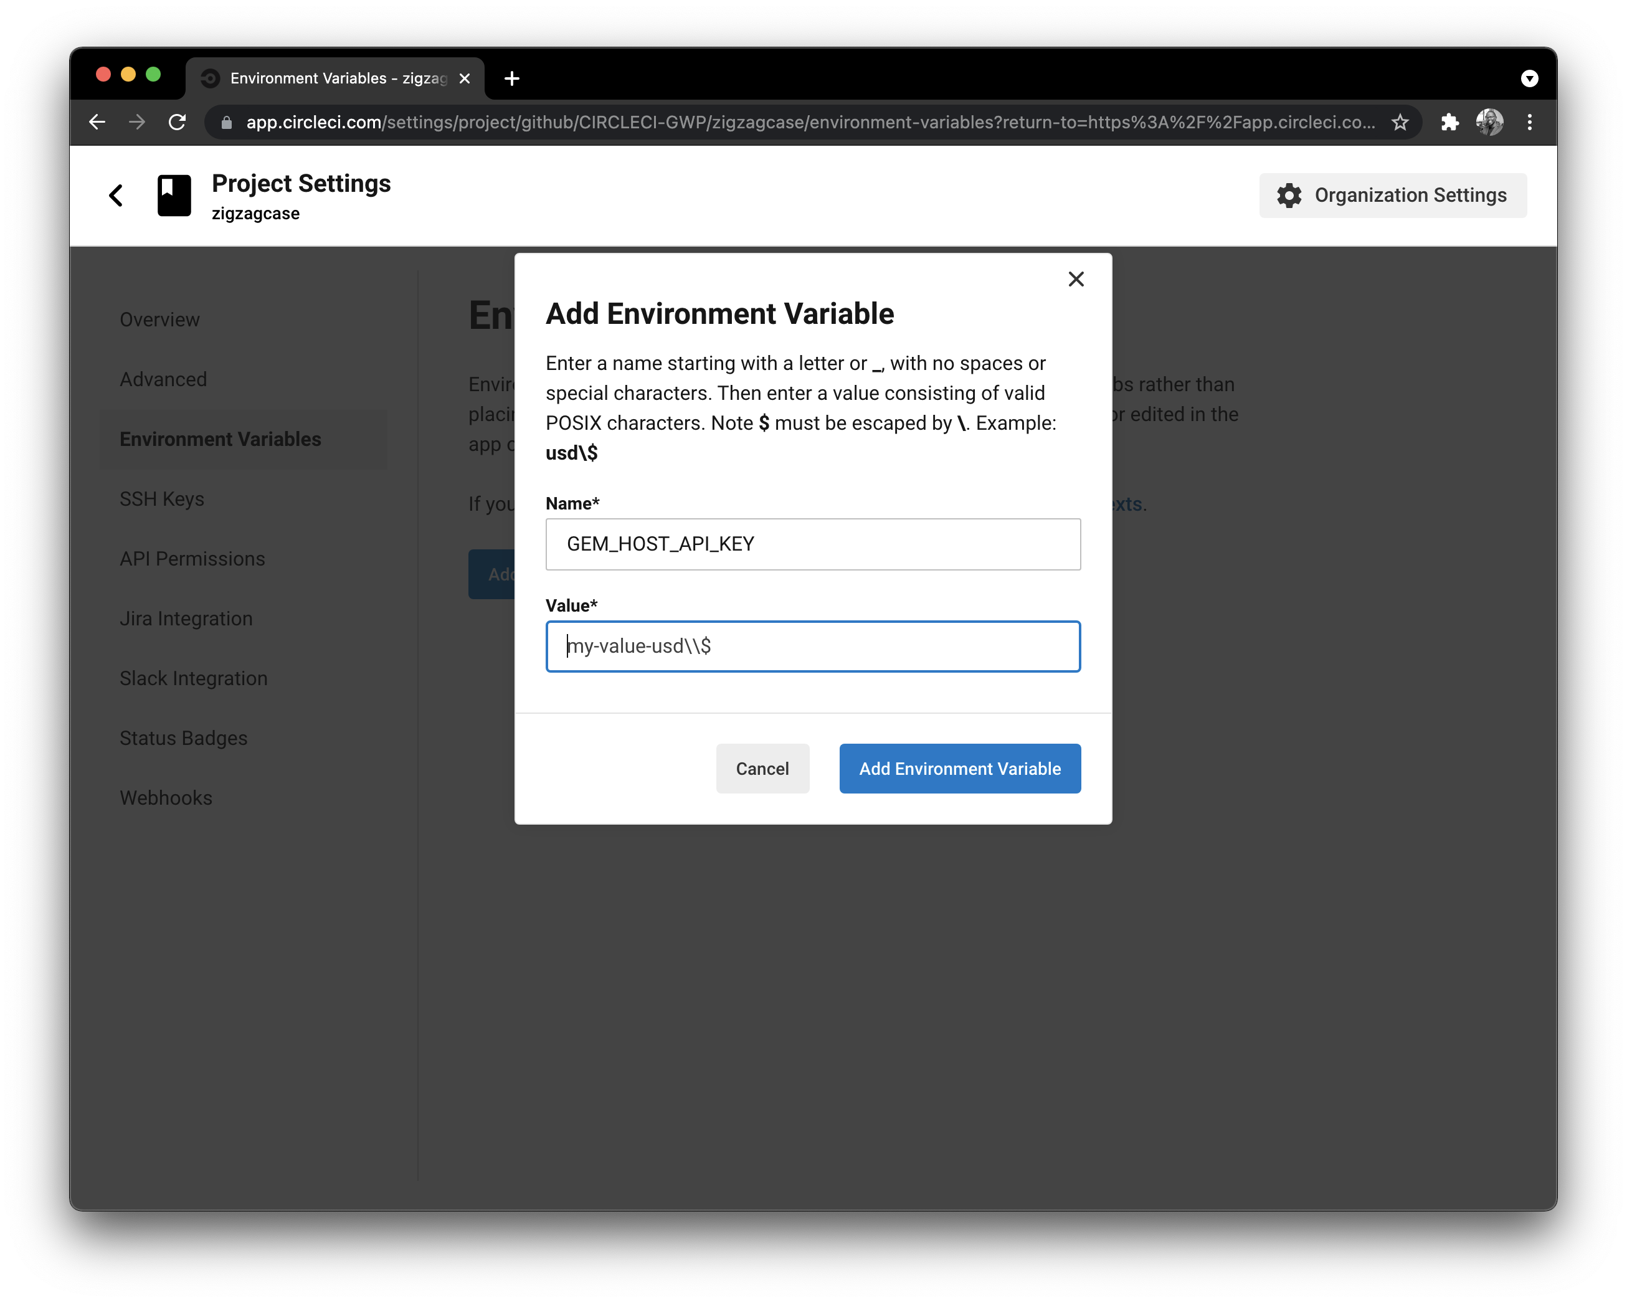1627x1303 pixels.
Task: Submit with Add Environment Variable button
Action: [959, 768]
